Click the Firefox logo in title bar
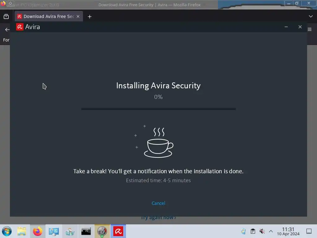This screenshot has width=317, height=238. [x=3, y=3]
